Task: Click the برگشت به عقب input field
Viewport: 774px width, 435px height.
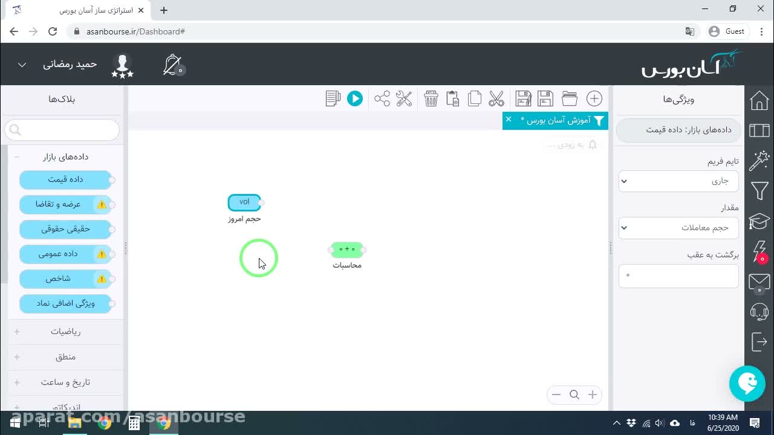Action: coord(678,275)
